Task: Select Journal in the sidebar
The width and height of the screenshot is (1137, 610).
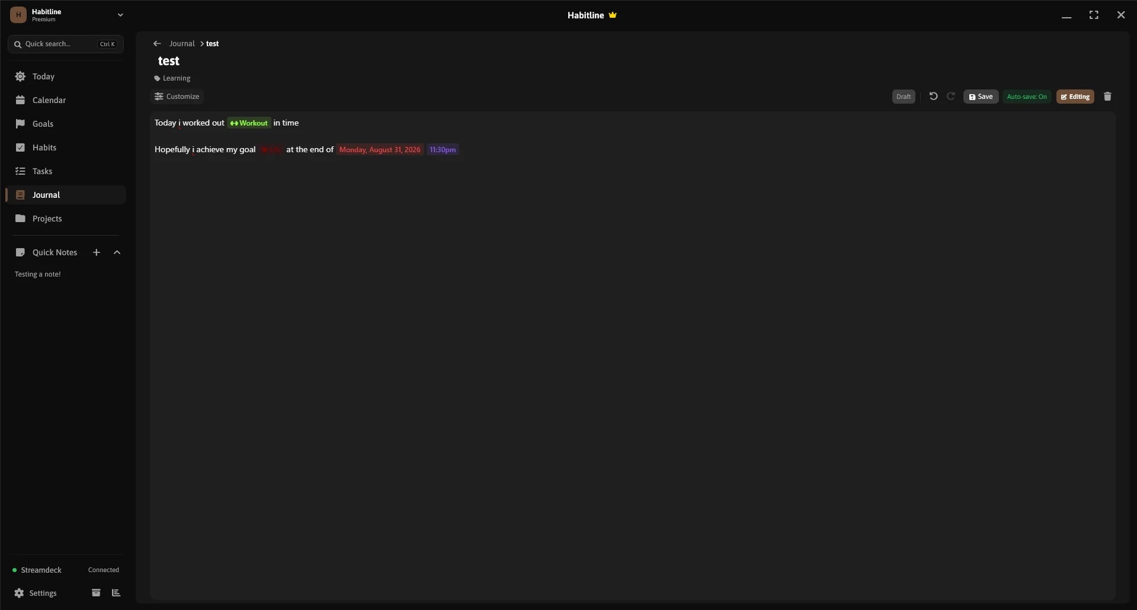Action: pyautogui.click(x=65, y=195)
